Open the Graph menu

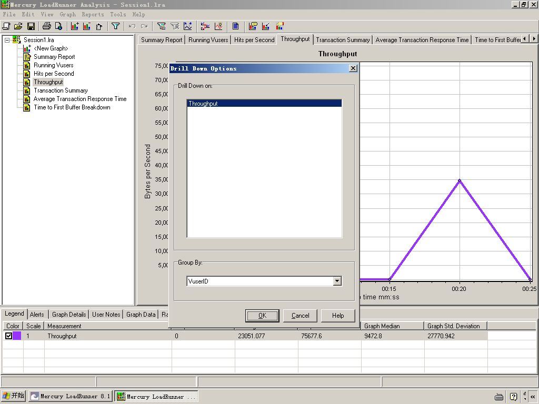67,14
